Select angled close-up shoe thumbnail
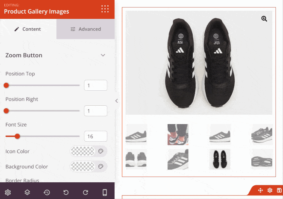This screenshot has height=199, width=283. pyautogui.click(x=178, y=159)
